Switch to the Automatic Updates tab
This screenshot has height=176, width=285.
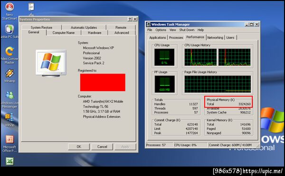point(84,28)
